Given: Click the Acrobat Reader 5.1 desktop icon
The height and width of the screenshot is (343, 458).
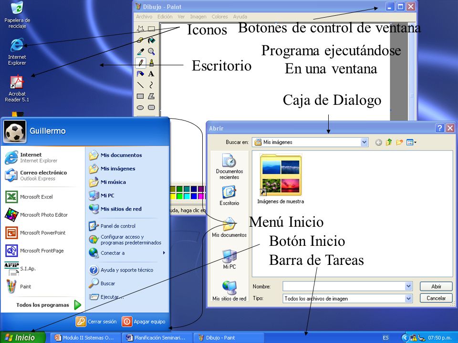Looking at the screenshot, I should point(17,89).
